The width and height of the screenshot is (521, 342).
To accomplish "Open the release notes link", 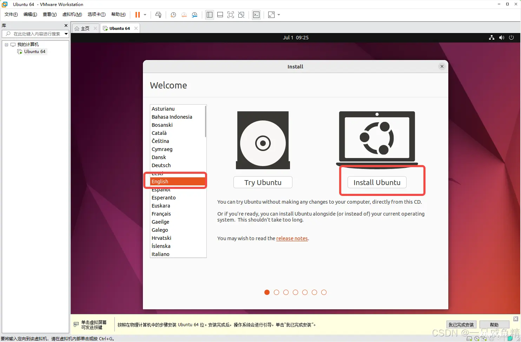I will pos(292,238).
